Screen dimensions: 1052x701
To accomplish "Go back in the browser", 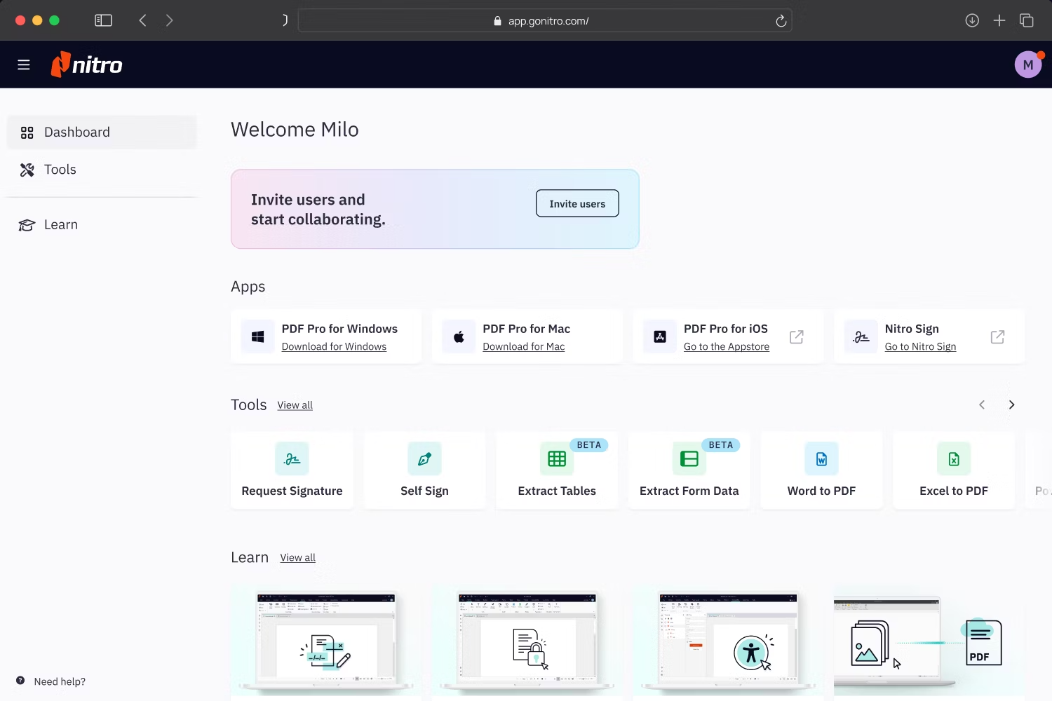I will 142,20.
